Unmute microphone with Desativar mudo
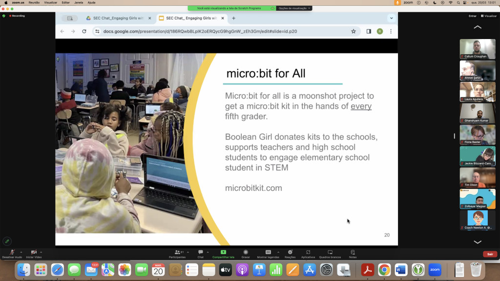 tap(12, 253)
